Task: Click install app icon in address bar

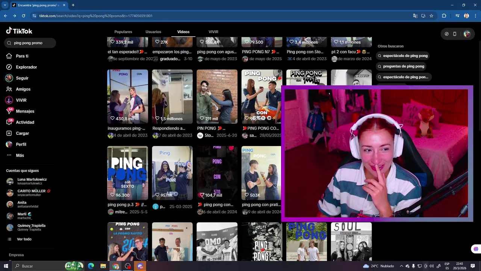Action: click(423, 16)
